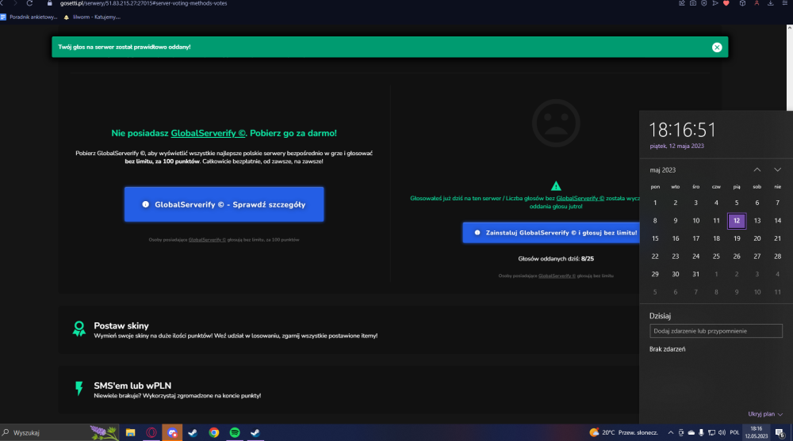Open File Explorer from the taskbar
The image size is (793, 441).
131,432
